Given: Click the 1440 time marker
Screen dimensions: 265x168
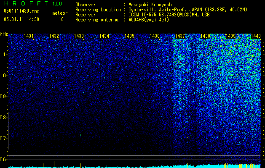Looking at the screenshot, I should coord(256,36).
